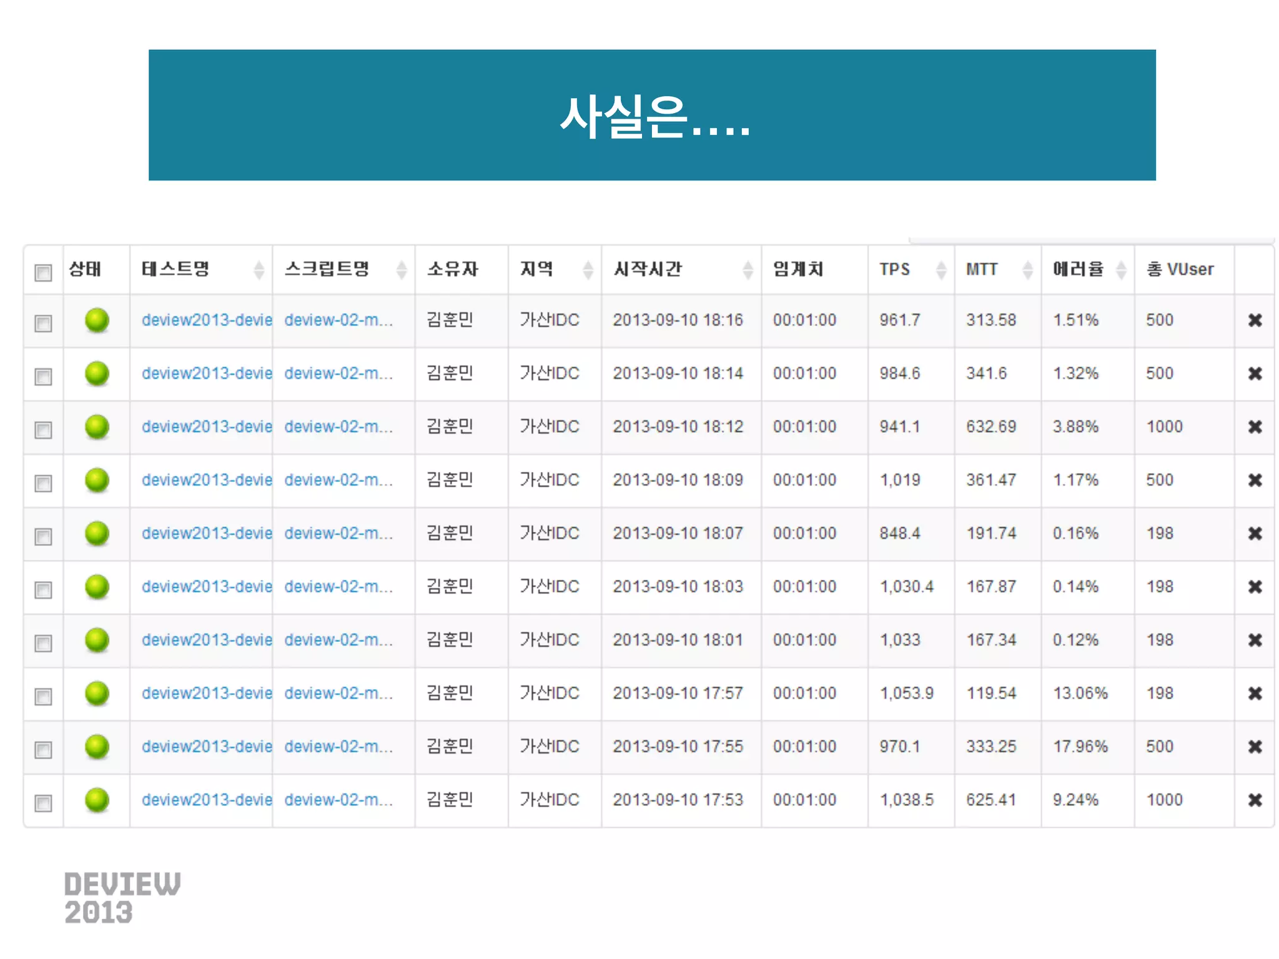Sort by 지역 column arrows
Screen dimensions: 1279x959
588,270
